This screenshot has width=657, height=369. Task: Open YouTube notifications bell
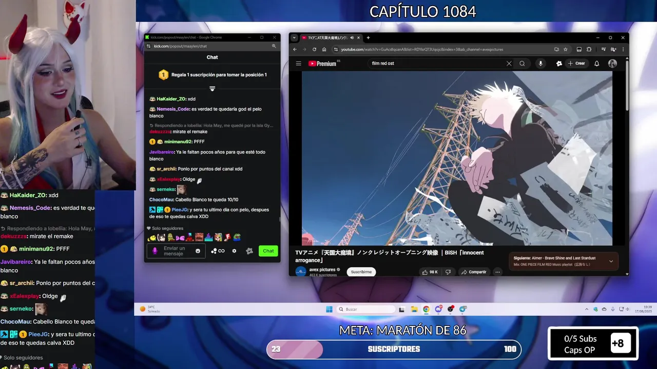596,64
